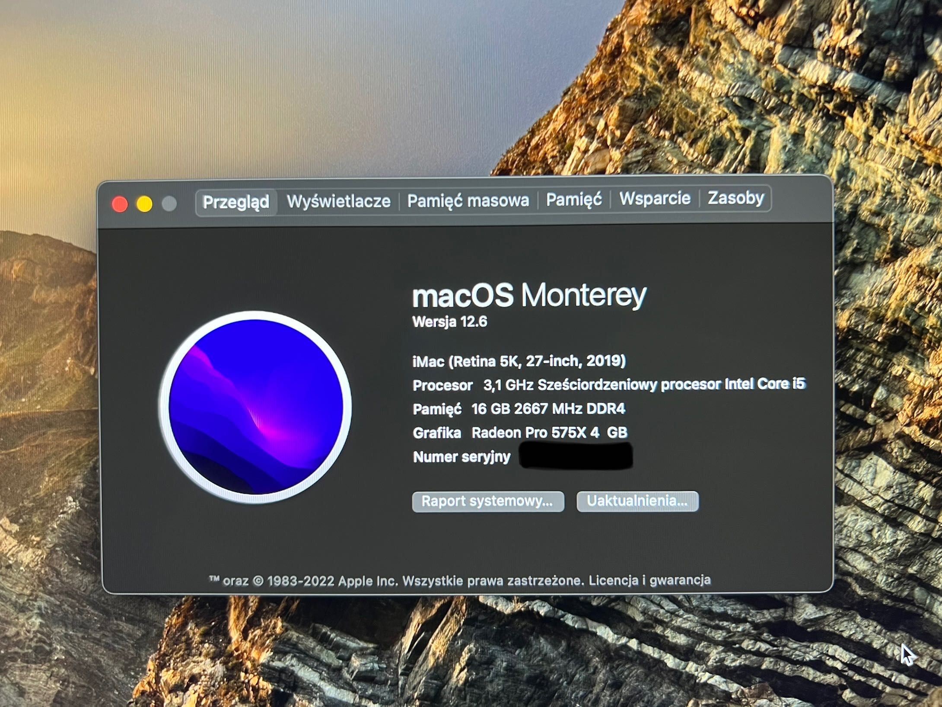Switch to the Pamięć tab

573,199
